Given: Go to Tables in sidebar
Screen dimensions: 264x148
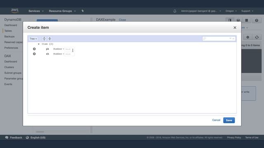Looking at the screenshot, I should (x=8, y=31).
